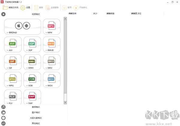Choose the SWF format tile

pos(32,97)
